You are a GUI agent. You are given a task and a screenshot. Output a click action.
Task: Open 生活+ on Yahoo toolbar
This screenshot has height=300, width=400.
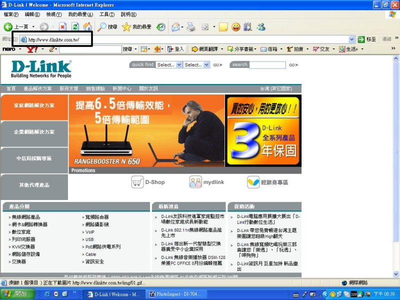coord(348,49)
